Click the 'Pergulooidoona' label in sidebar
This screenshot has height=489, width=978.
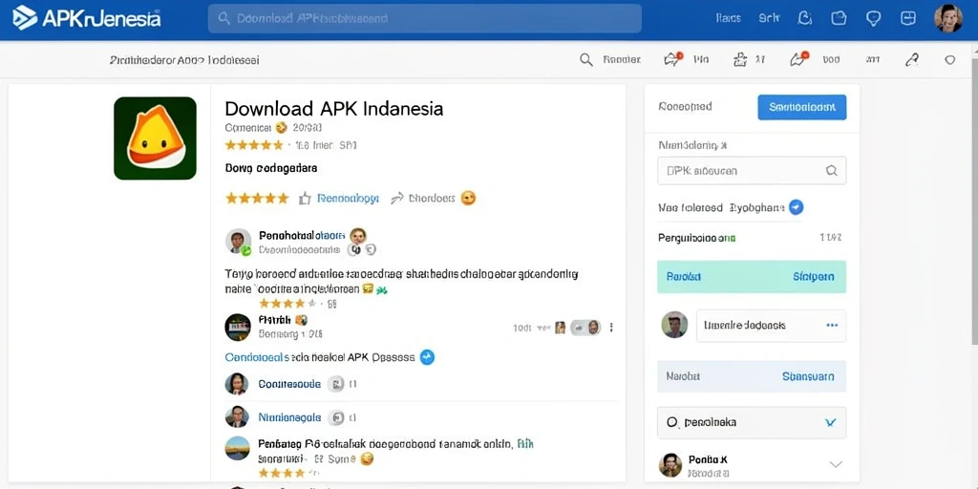(696, 238)
